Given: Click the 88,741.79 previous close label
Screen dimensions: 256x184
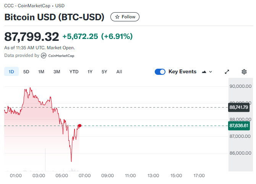Looking at the screenshot, I should click(x=239, y=107).
